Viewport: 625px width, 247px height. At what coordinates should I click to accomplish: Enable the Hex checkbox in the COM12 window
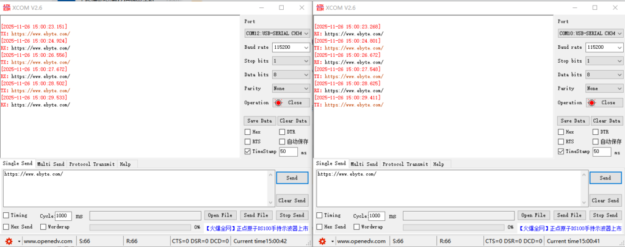click(248, 132)
